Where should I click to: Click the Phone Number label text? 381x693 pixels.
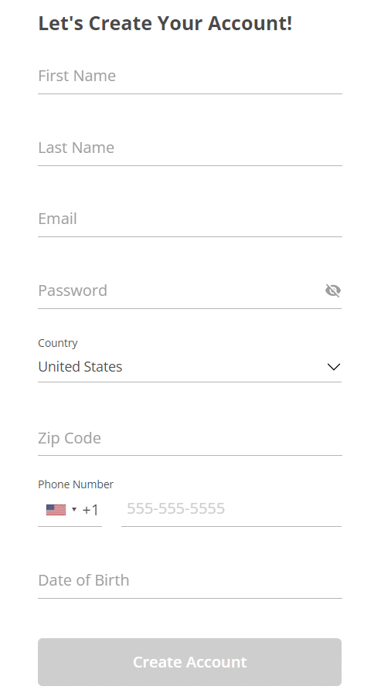[76, 484]
